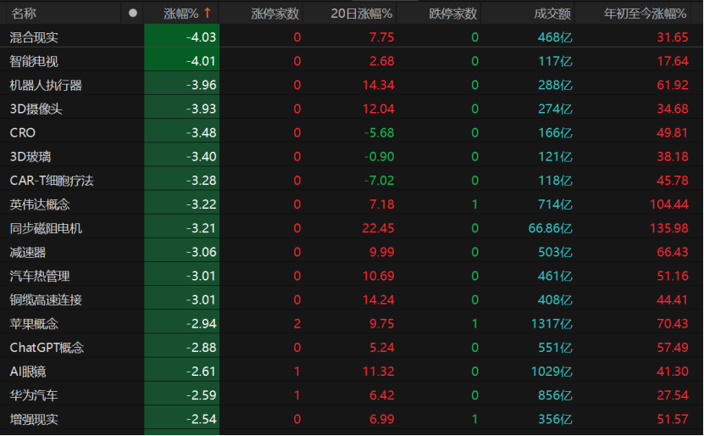Click the 涨幅% header label
This screenshot has height=436, width=704.
181,14
